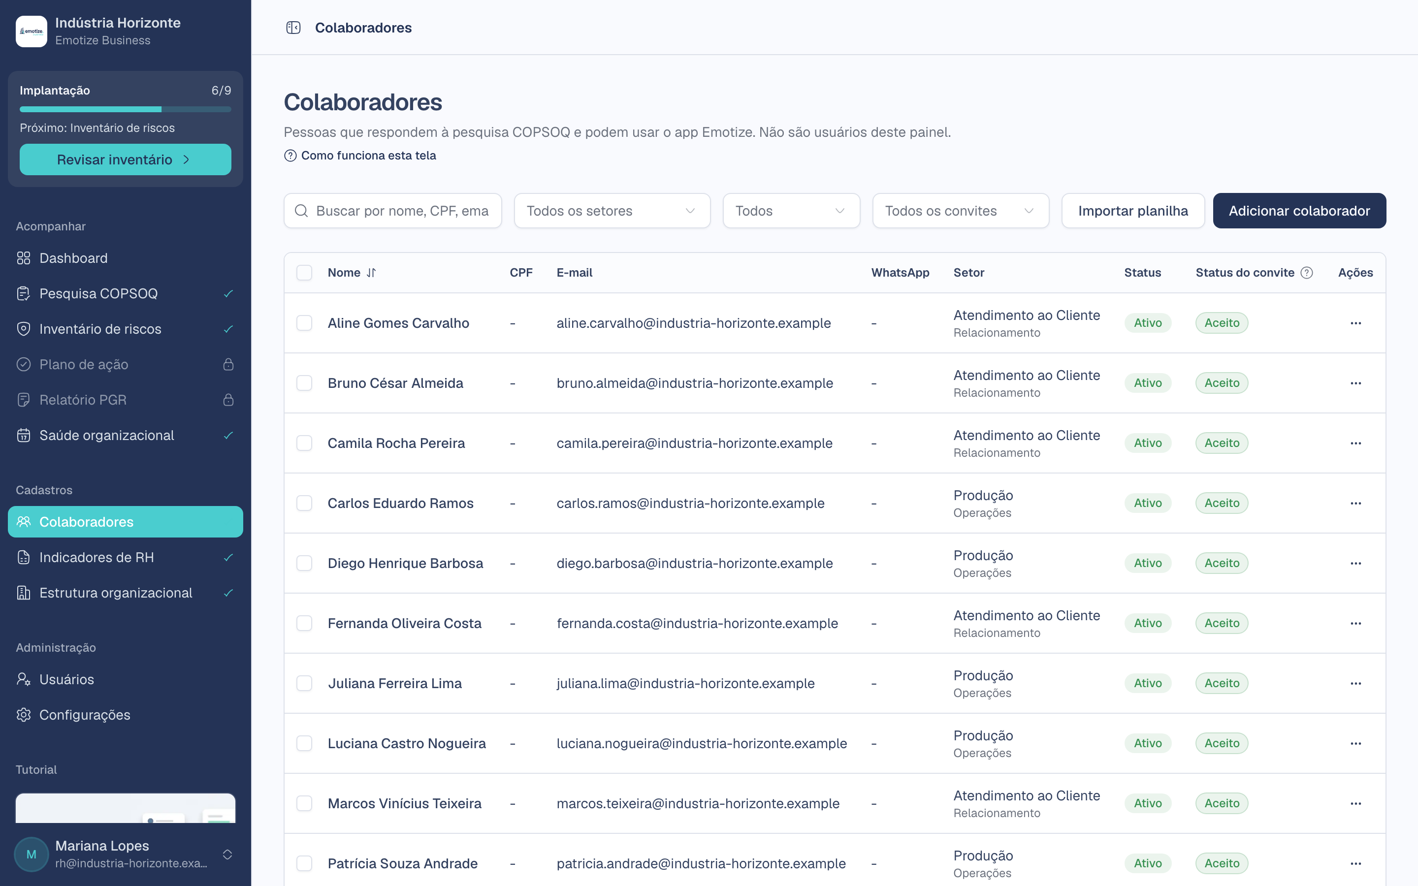
Task: Click the check mark beside Inventário de riscos
Action: (228, 329)
